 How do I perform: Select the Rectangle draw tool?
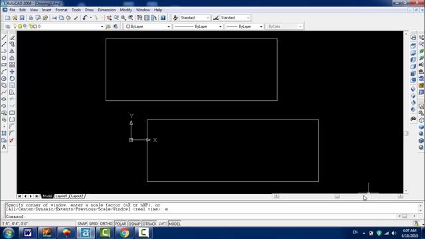pos(4,65)
